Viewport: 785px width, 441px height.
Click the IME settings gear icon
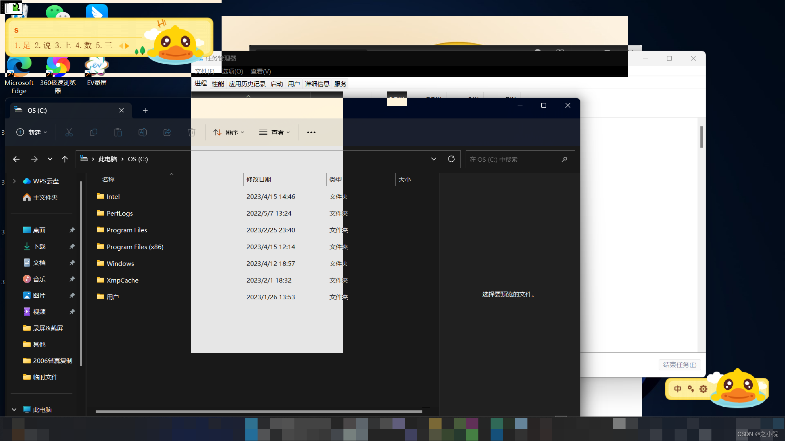click(703, 389)
